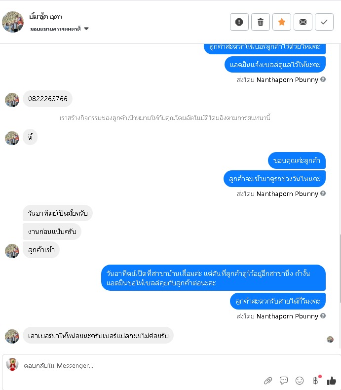Open the emoji picker smiley icon
Viewport: 341px width, 390px height.
(x=300, y=380)
